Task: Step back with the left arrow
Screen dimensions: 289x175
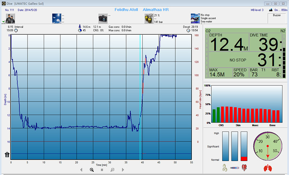Action: tap(81, 170)
